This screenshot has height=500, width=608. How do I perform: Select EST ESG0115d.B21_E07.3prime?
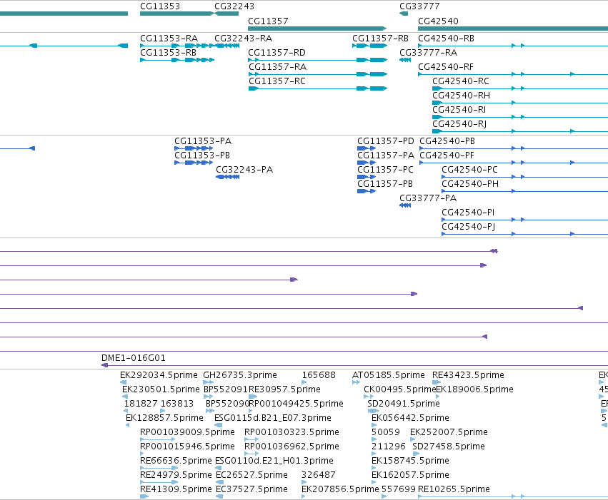point(273,419)
